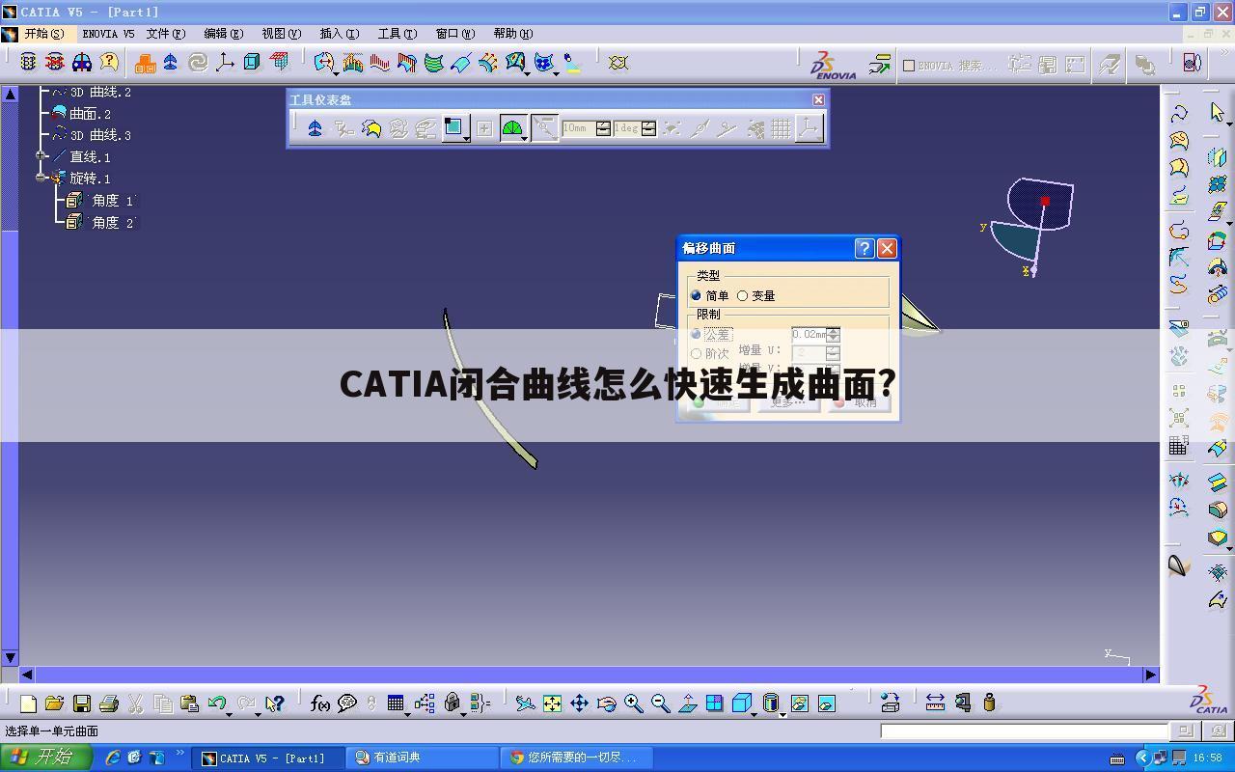Click the Select arrow tool on right toolbar
This screenshot has width=1235, height=772.
(1217, 113)
